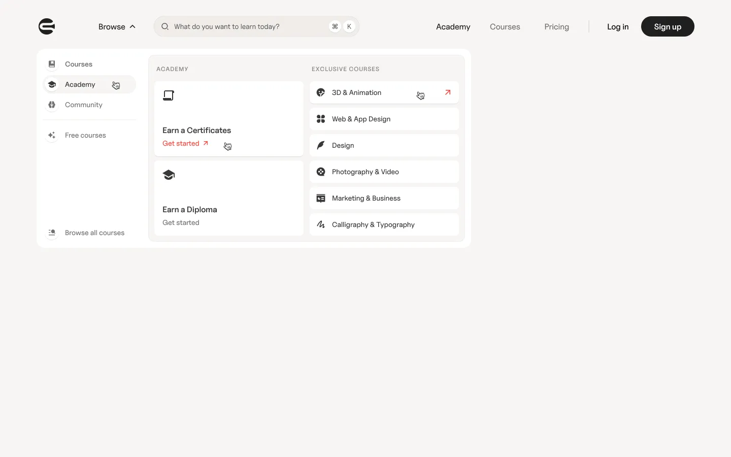
Task: Click the Design feather icon
Action: point(321,145)
